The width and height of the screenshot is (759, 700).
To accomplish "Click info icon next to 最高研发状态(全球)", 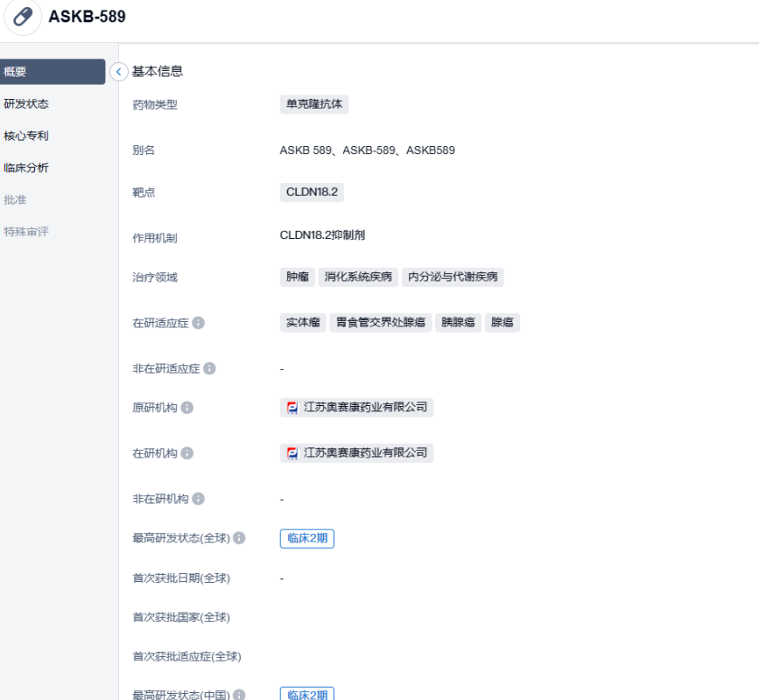I will tap(239, 538).
